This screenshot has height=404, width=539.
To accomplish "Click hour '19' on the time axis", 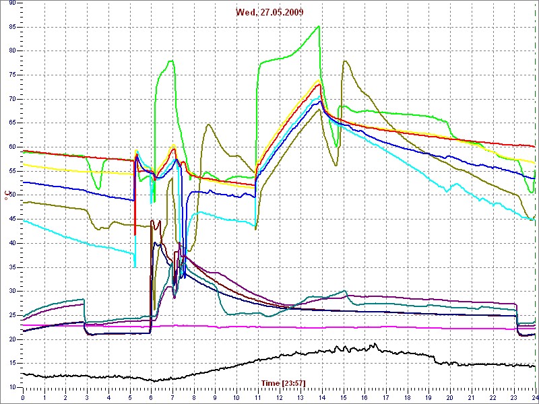I will pos(429,397).
